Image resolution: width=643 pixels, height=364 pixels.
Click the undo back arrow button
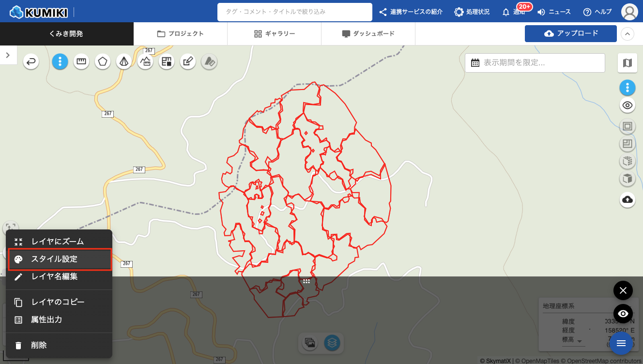point(31,61)
